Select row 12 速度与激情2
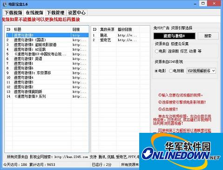Image resolution: width=223 pixels, height=170 pixels. tap(47, 87)
